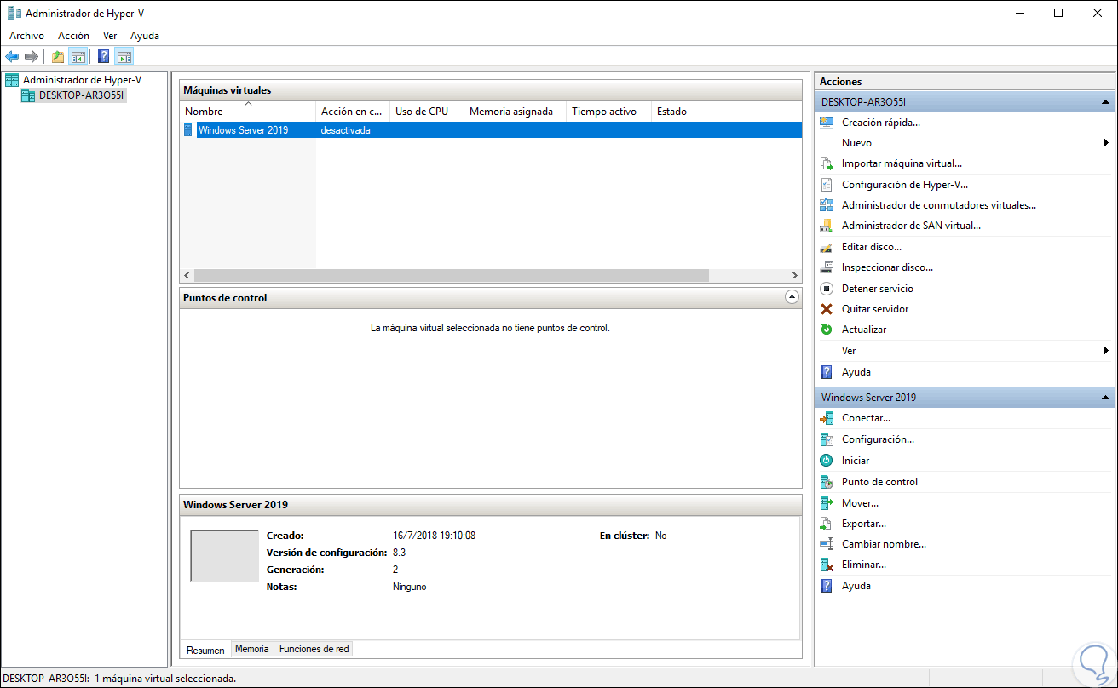The width and height of the screenshot is (1118, 688).
Task: Click the configuration version value '8.3'
Action: (399, 553)
